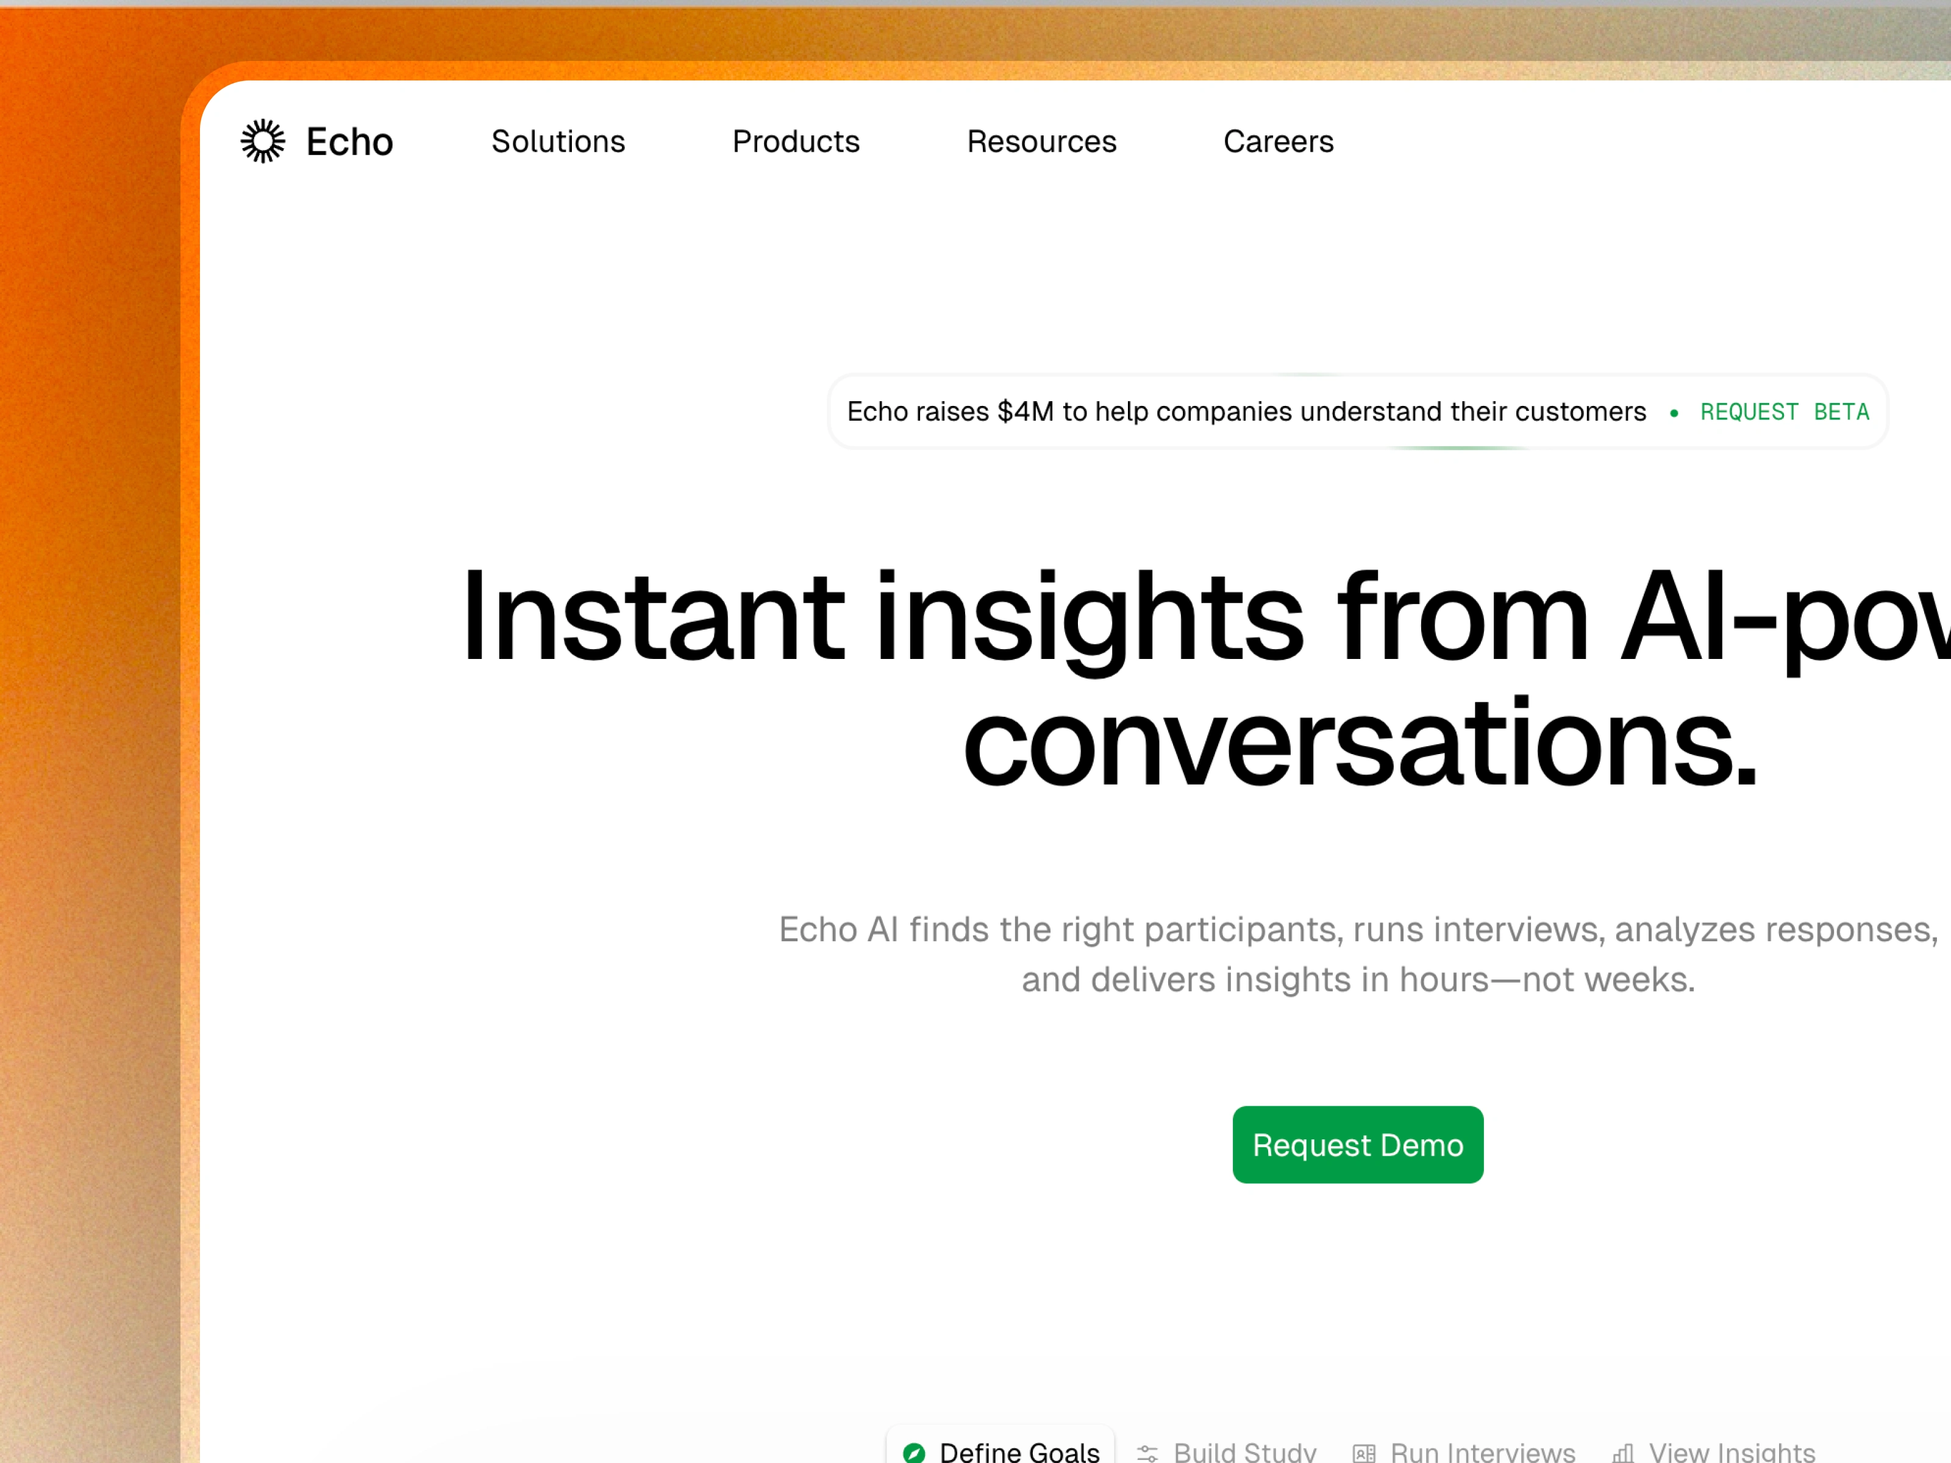Click the contact card icon beside Run Interviews
This screenshot has height=1463, width=1951.
tap(1364, 1453)
